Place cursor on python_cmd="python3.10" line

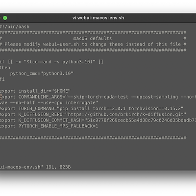point(42,73)
